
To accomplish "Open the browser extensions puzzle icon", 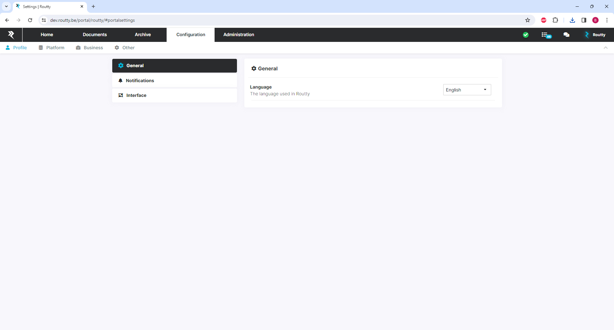I will [555, 20].
